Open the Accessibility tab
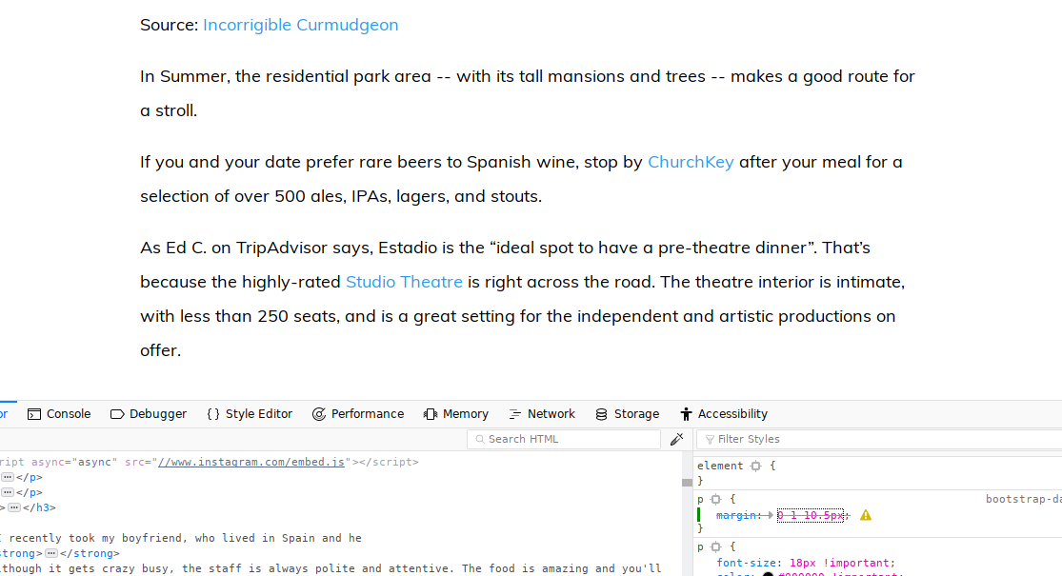 click(x=724, y=414)
